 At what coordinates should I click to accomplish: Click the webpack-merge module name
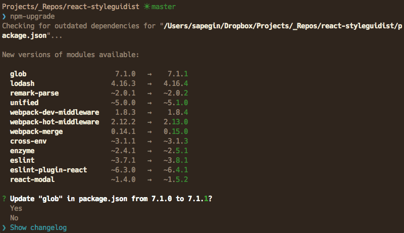tap(36, 132)
